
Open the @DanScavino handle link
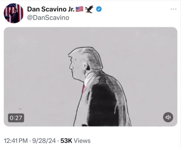click(48, 18)
